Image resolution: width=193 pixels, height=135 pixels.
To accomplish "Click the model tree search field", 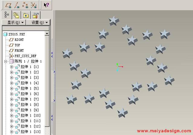I will tap(26, 28).
